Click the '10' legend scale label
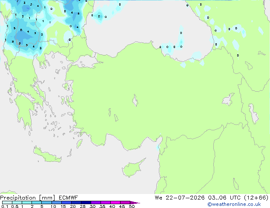The width and height of the screenshot is (270, 208). click(x=53, y=206)
